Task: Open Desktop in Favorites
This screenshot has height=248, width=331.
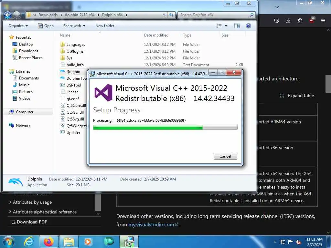Action: click(x=23, y=44)
